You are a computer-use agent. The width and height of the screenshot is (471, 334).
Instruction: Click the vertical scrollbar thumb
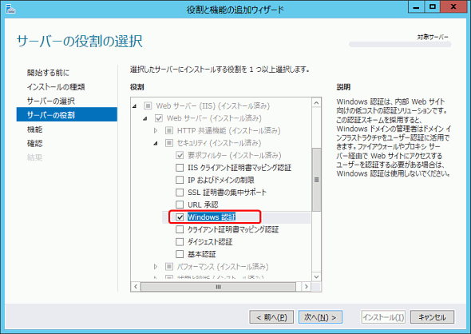click(x=316, y=180)
